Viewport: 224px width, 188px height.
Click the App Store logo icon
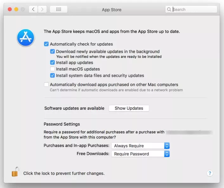26,38
